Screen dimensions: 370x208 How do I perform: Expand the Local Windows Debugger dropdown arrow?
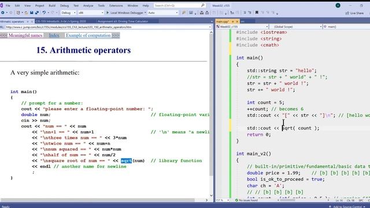click(145, 13)
